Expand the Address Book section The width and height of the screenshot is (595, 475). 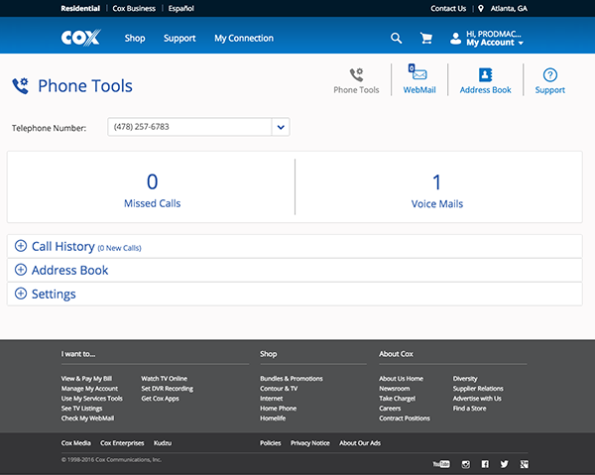point(295,270)
